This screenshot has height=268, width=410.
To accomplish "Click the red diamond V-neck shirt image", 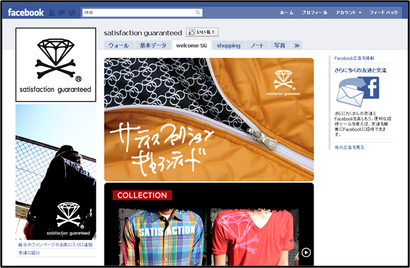I will click(254, 237).
